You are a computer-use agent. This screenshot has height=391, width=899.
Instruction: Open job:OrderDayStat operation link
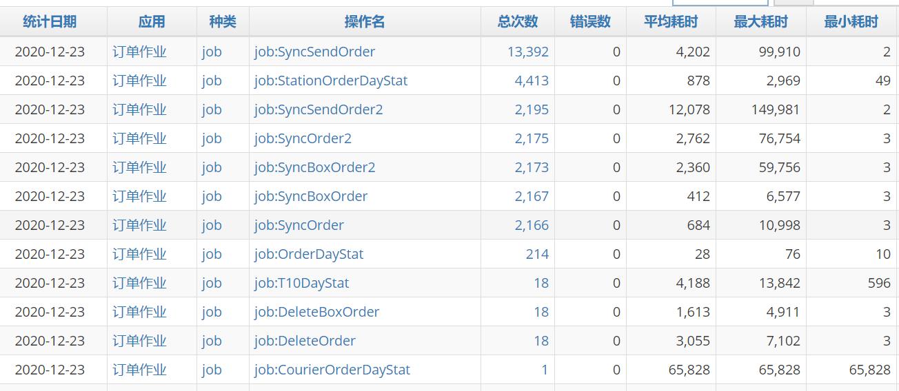click(308, 254)
